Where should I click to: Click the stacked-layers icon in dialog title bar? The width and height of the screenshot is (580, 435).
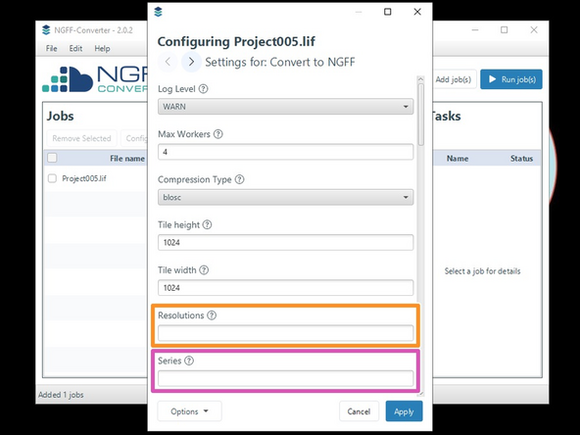tap(159, 12)
